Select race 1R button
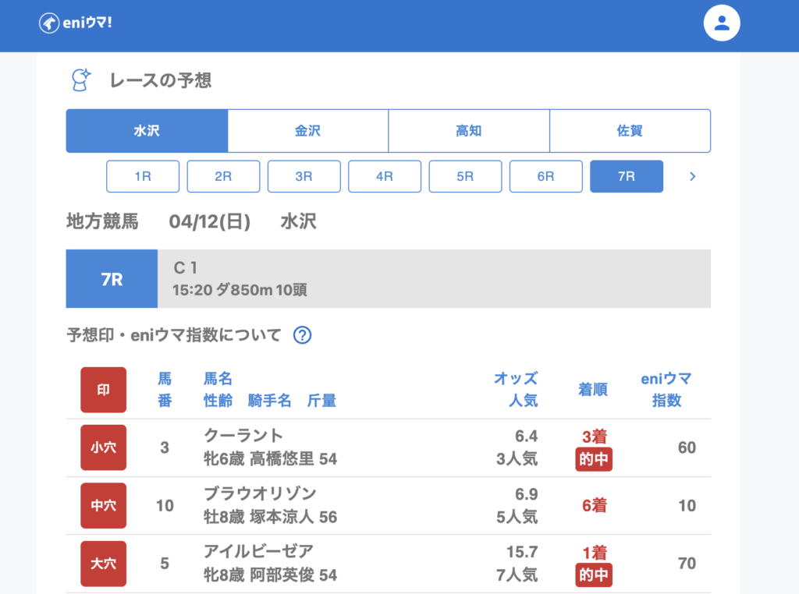The image size is (799, 594). coord(143,177)
